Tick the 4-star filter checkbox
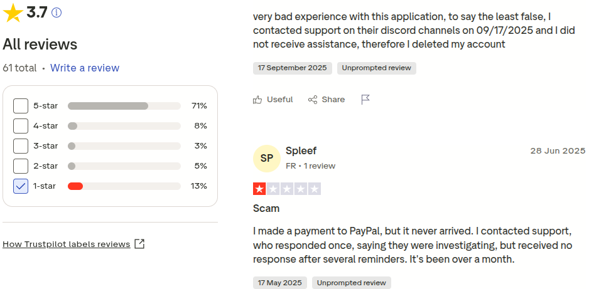The image size is (589, 289). [21, 126]
